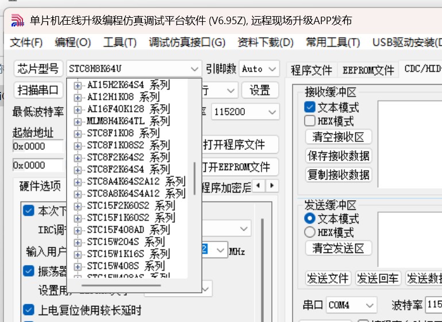Screen dimensions: 442x322
Task: Select HEX mode radio in send buffer
Action: [x=310, y=232]
